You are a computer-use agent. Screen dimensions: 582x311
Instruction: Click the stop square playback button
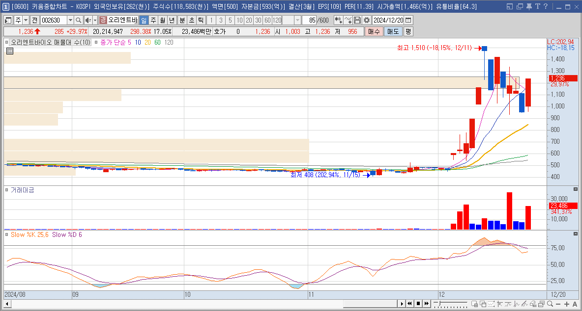coord(419,304)
